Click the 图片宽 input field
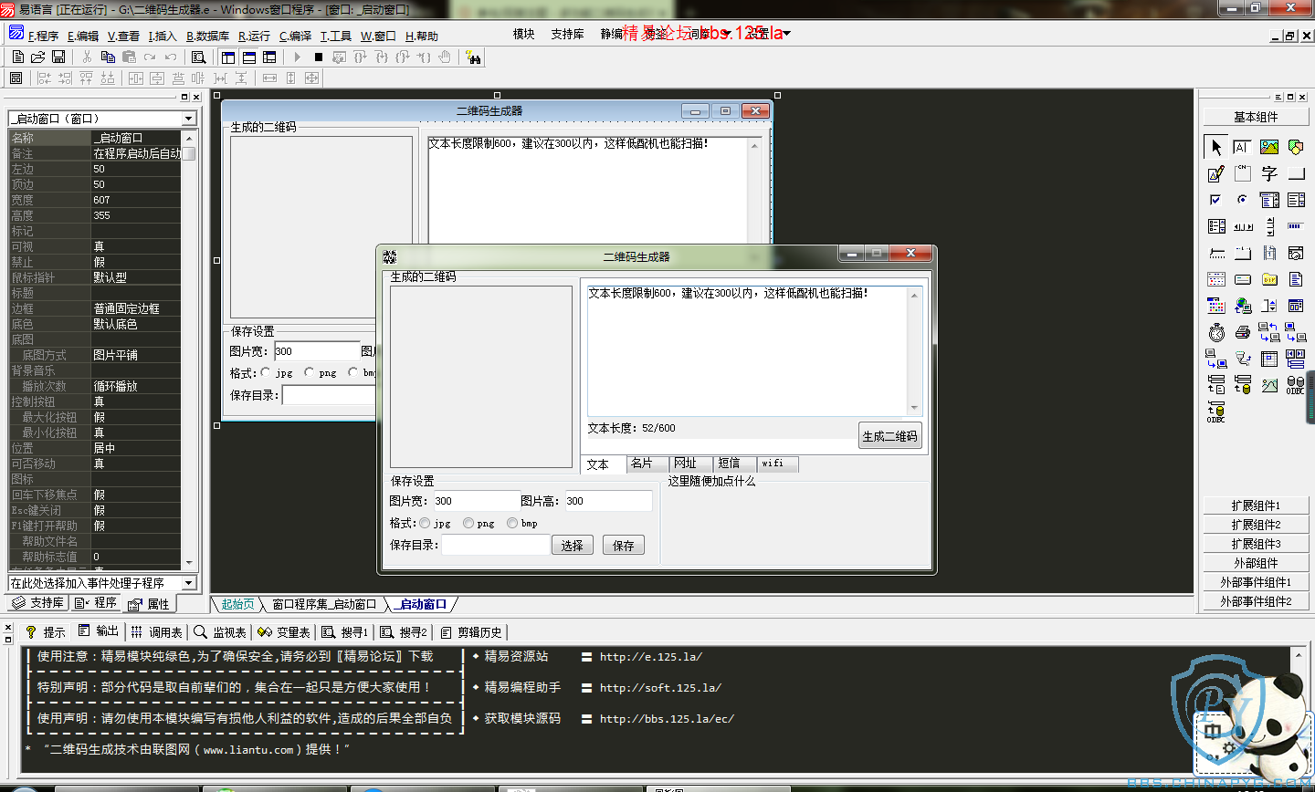The width and height of the screenshot is (1315, 792). (476, 501)
